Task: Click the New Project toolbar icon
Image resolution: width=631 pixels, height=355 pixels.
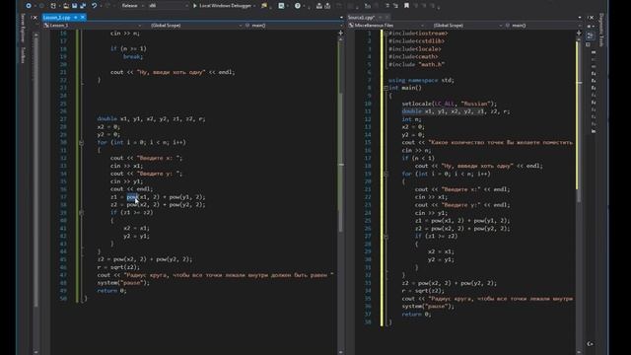Action: pyautogui.click(x=53, y=6)
